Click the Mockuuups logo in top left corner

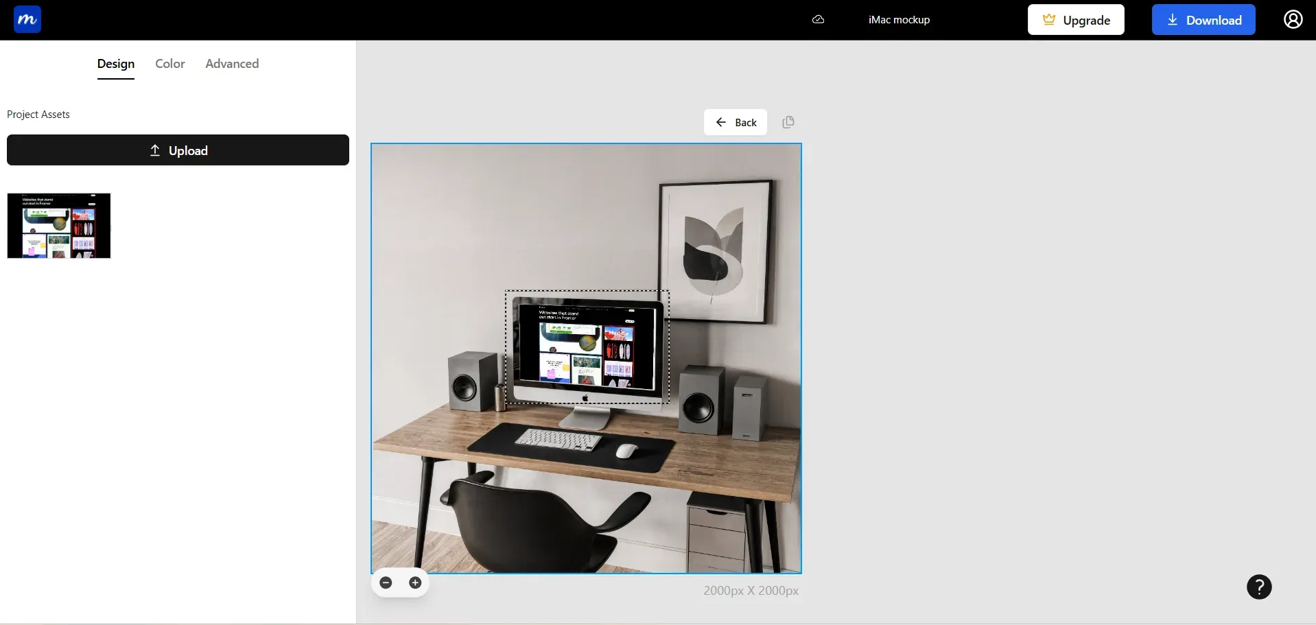click(26, 19)
